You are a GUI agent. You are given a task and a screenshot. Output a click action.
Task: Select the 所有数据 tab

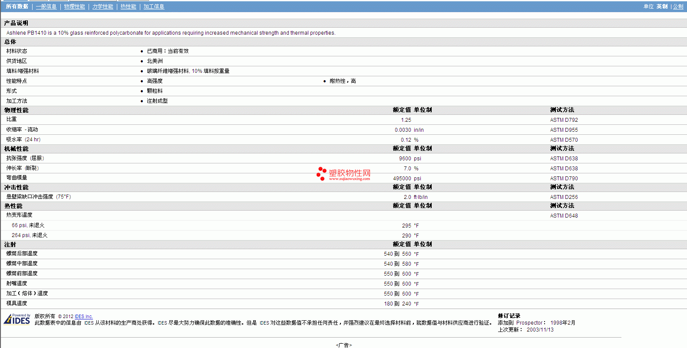[x=17, y=7]
